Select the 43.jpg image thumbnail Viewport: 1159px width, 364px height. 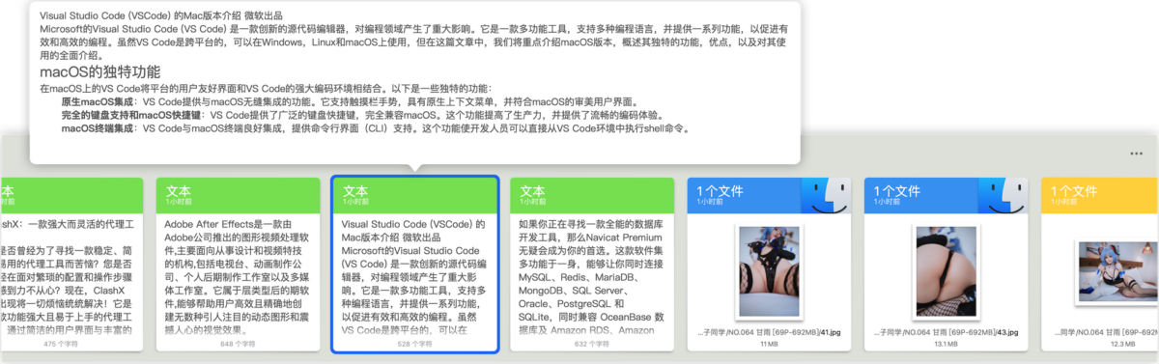946,272
